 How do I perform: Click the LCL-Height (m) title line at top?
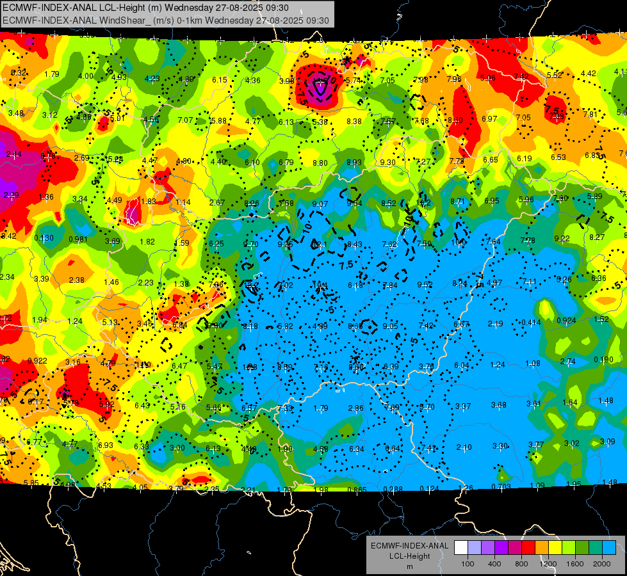[145, 8]
